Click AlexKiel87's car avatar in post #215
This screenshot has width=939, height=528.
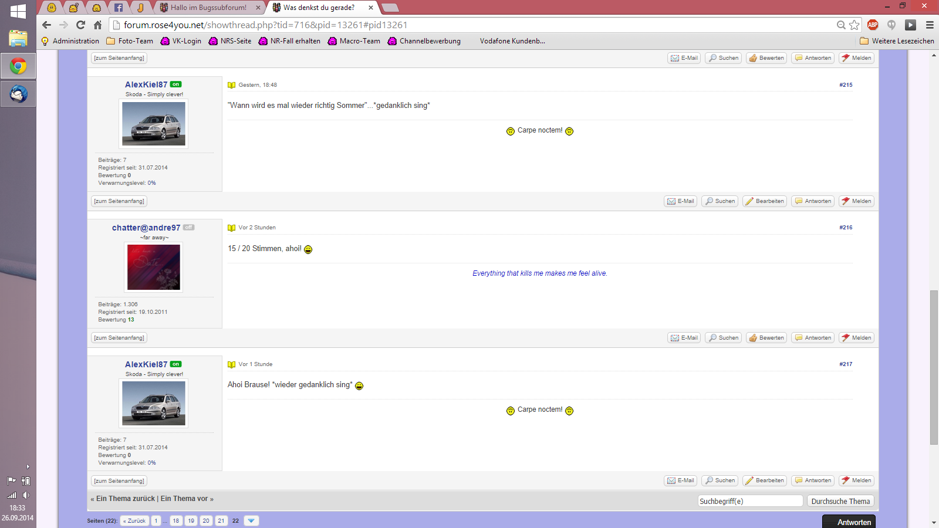[x=154, y=124]
